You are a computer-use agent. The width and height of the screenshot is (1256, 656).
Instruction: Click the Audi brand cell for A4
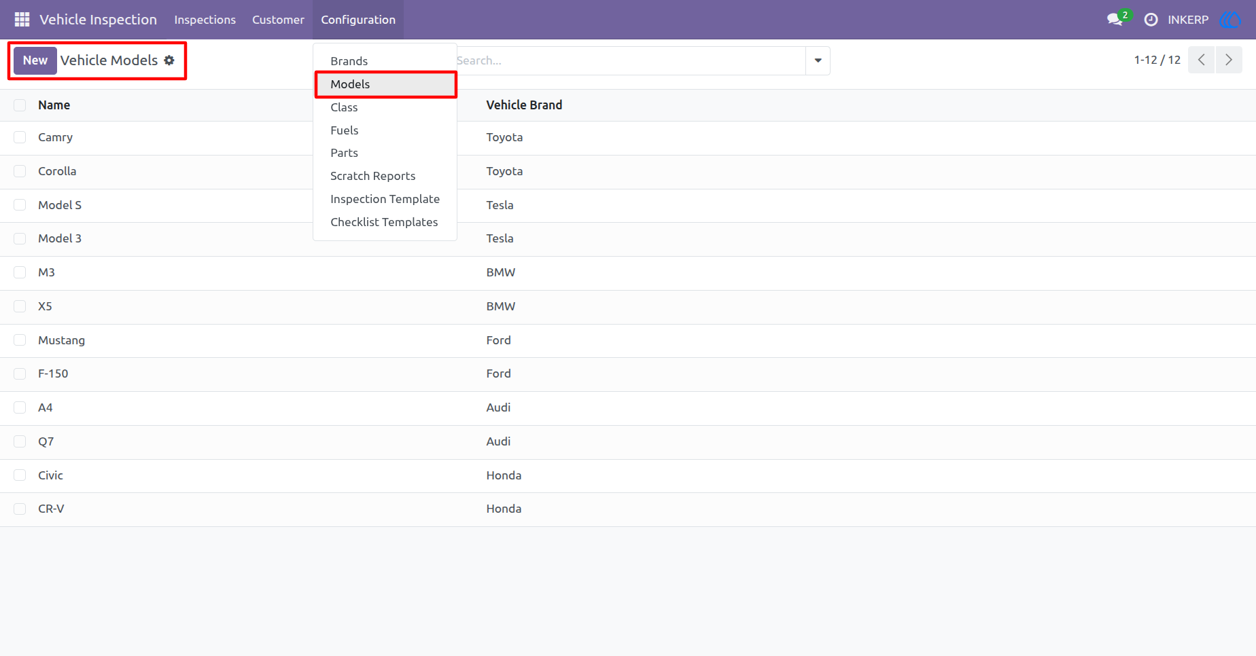coord(498,407)
